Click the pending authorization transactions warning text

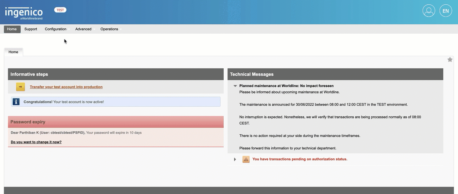(x=299, y=159)
